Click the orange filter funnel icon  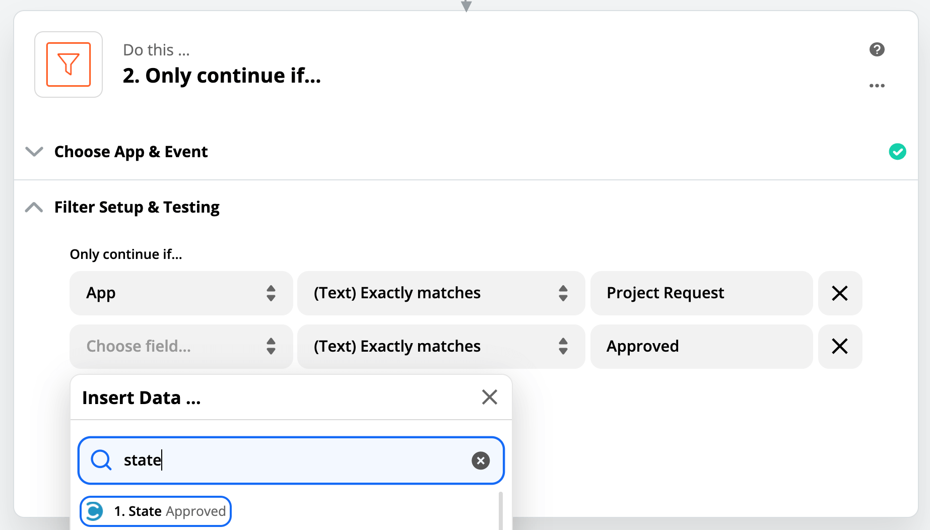click(x=69, y=64)
